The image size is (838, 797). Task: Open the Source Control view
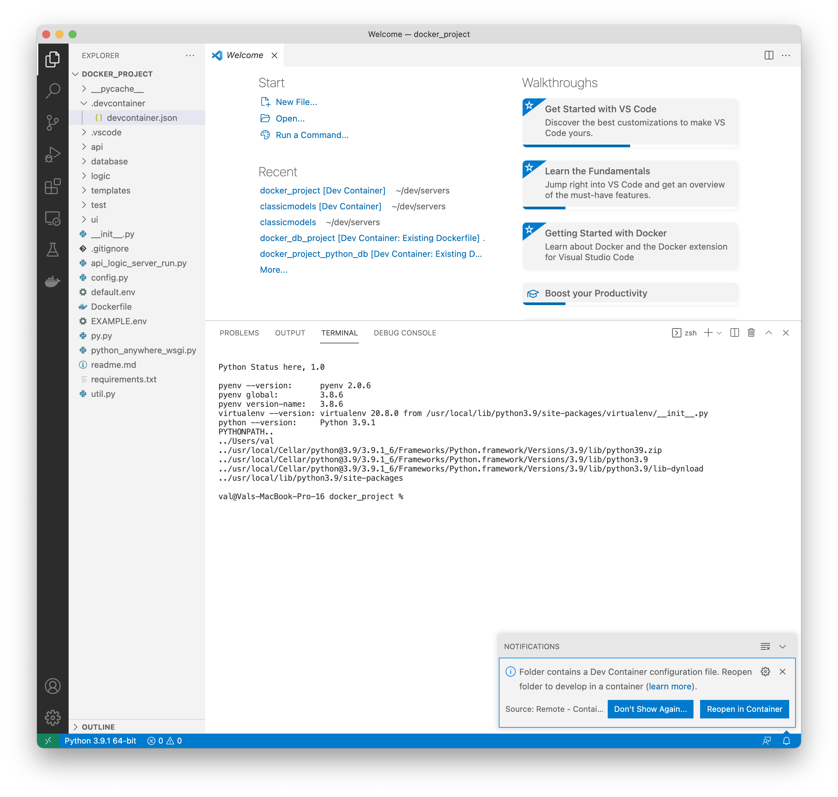point(53,122)
